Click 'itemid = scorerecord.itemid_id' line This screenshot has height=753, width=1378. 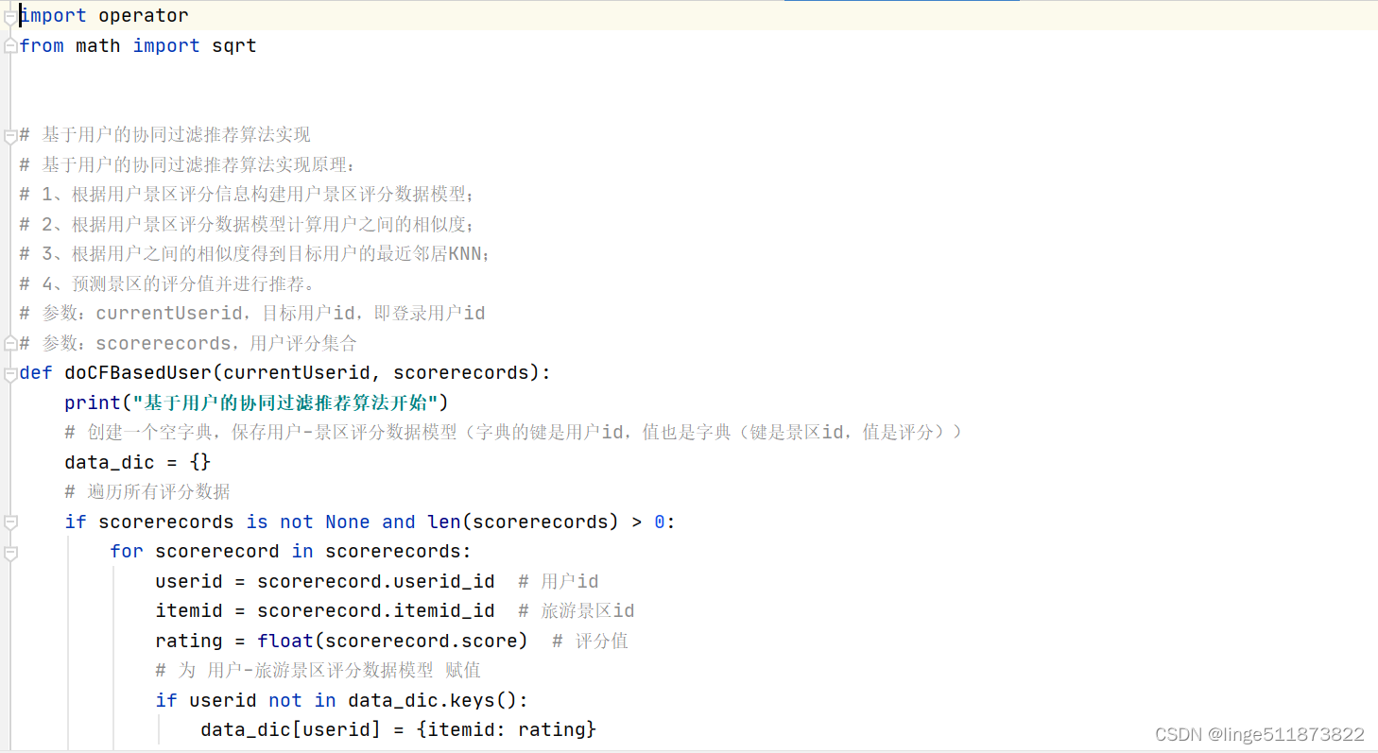pos(325,611)
